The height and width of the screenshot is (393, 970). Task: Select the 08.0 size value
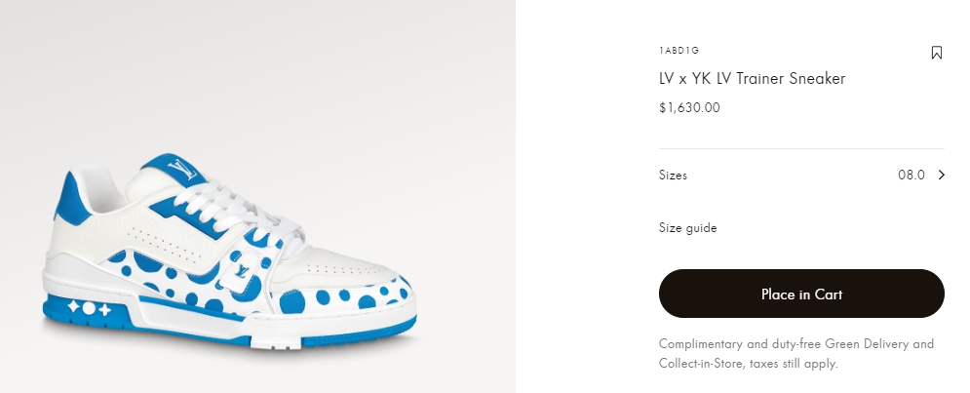[912, 176]
